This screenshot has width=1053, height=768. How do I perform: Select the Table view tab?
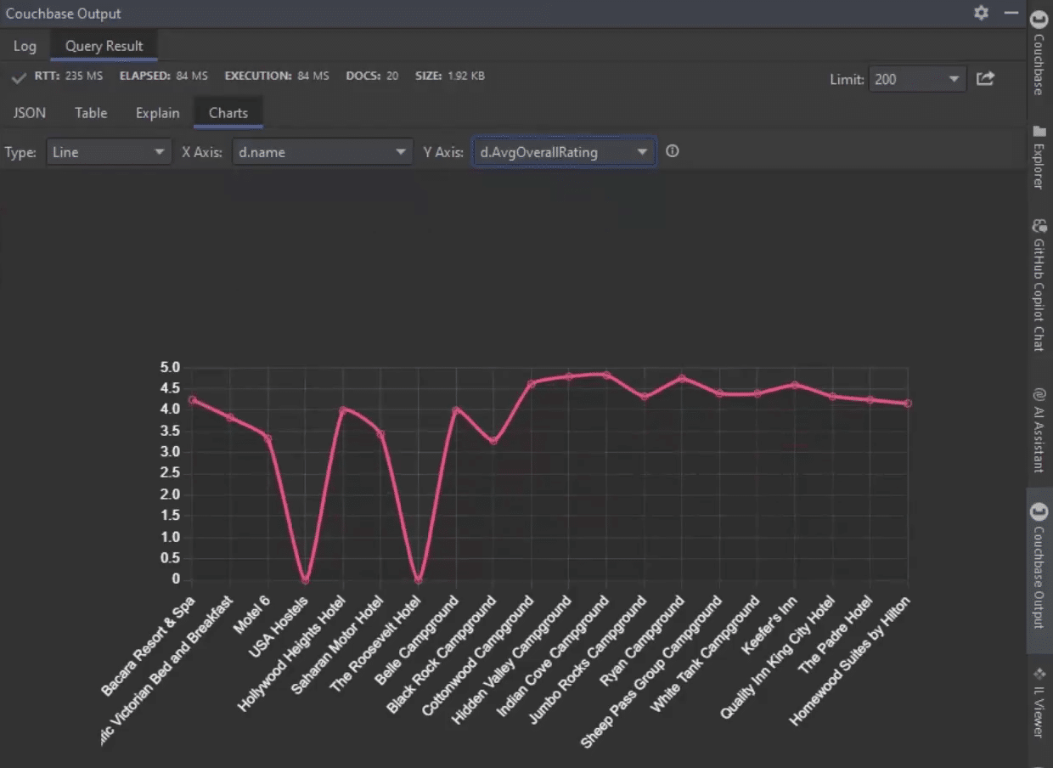tap(90, 112)
